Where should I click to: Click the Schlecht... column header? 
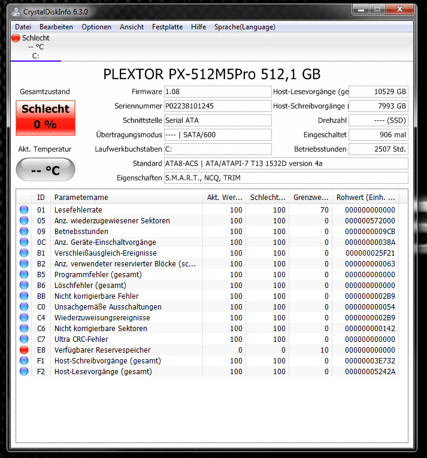click(x=268, y=197)
